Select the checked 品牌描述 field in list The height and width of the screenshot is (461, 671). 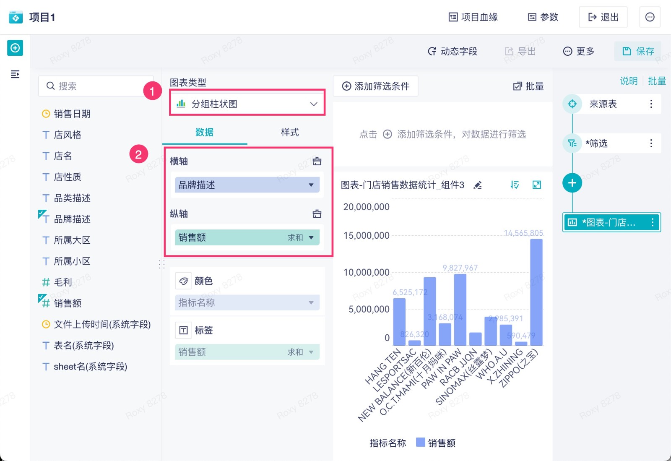67,219
